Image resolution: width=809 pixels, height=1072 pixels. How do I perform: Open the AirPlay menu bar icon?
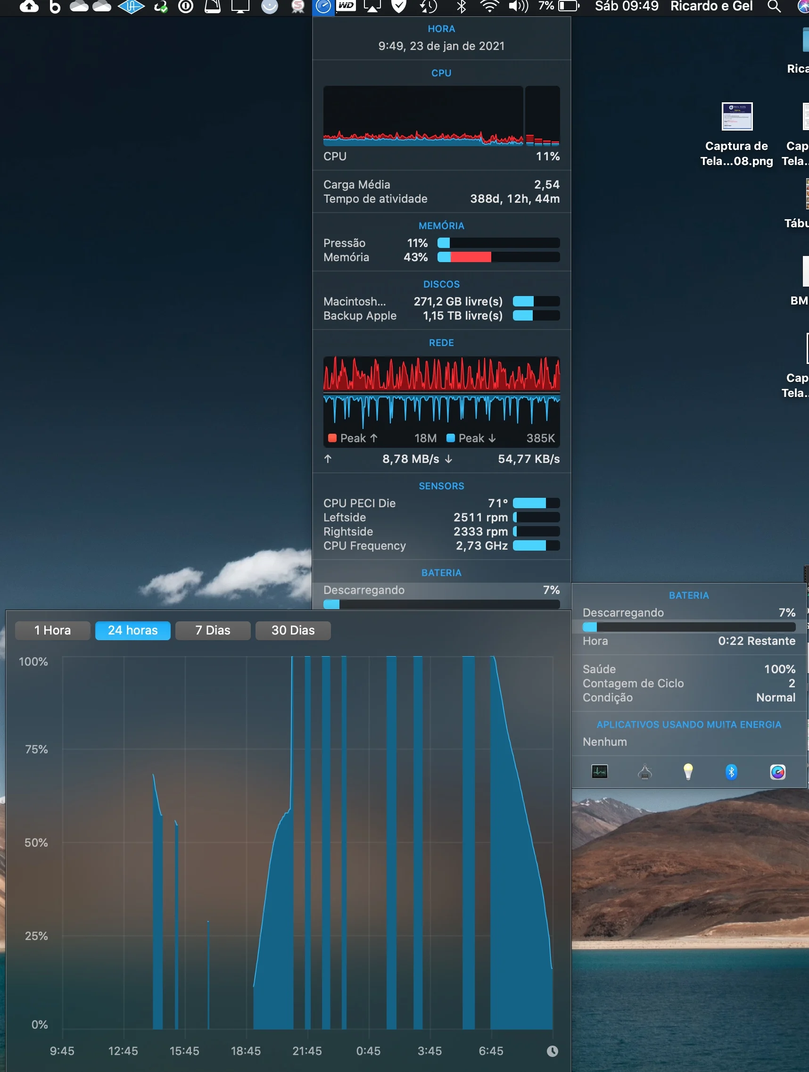coord(372,6)
